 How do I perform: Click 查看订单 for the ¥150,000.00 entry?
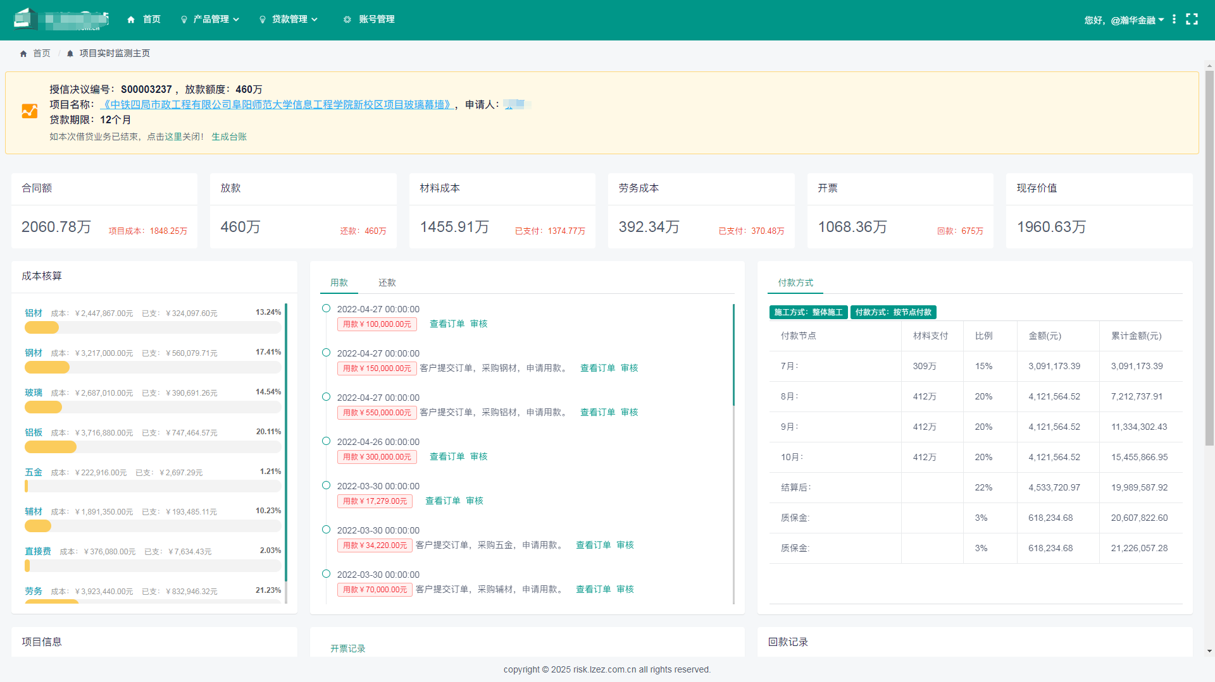point(597,368)
